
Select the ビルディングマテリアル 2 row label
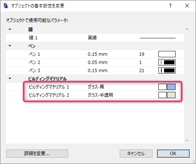pos(49,95)
